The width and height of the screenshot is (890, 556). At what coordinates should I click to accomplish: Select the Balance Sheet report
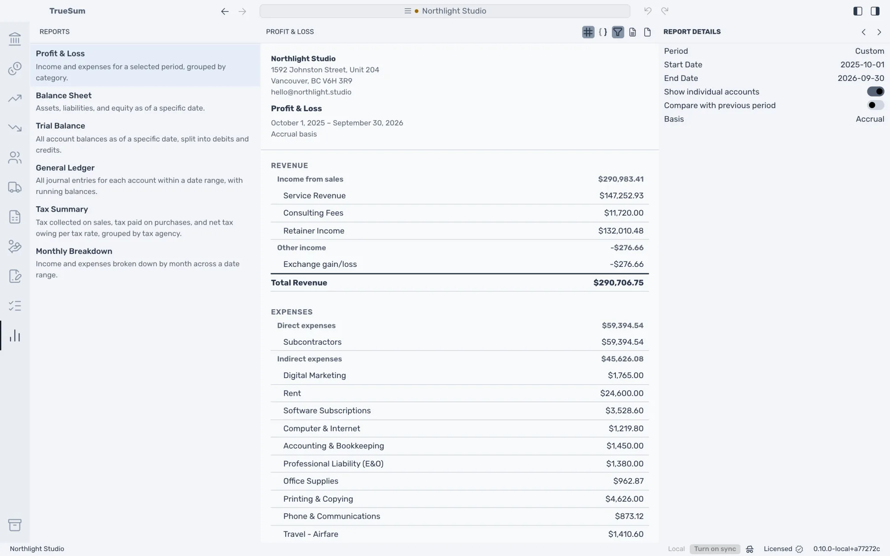(145, 101)
